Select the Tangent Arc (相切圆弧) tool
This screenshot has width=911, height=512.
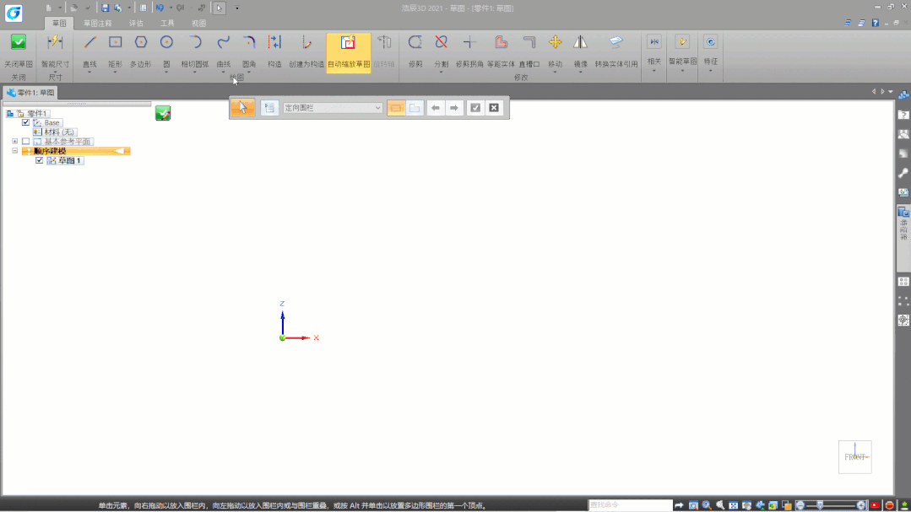[x=195, y=50]
